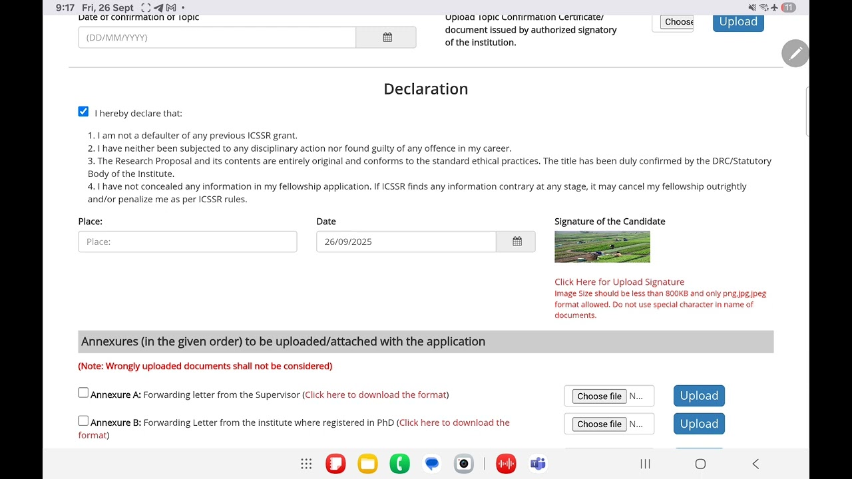Click the time '9:17' in status bar
This screenshot has height=479, width=852.
tap(65, 8)
